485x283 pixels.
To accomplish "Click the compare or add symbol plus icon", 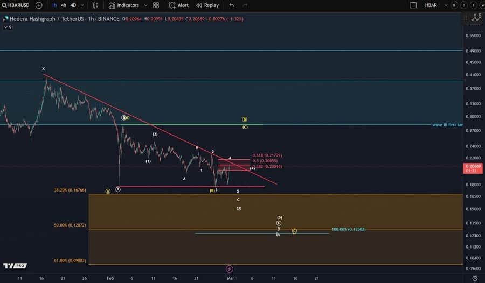I will point(39,5).
